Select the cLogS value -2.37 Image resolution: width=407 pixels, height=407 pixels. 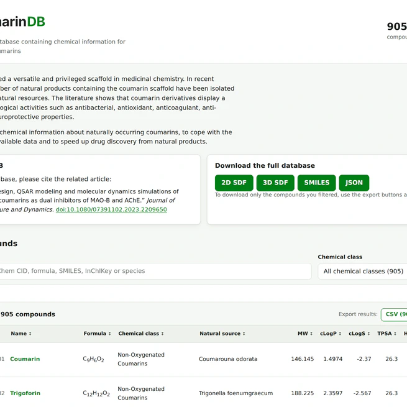pos(364,359)
